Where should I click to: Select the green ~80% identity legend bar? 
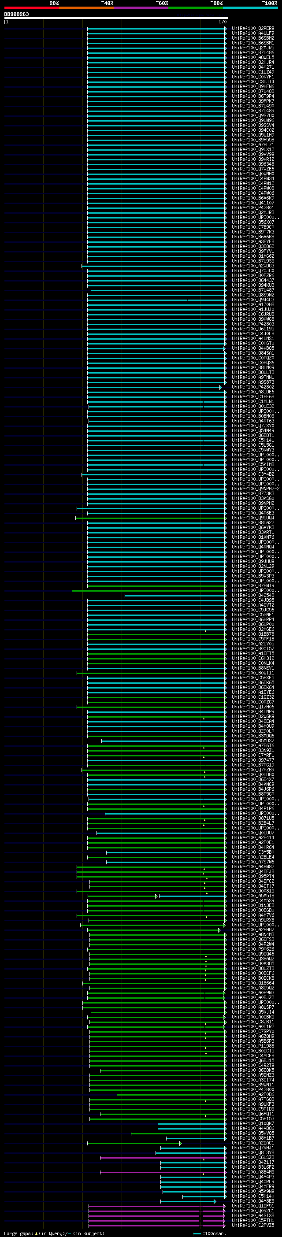pos(196,7)
